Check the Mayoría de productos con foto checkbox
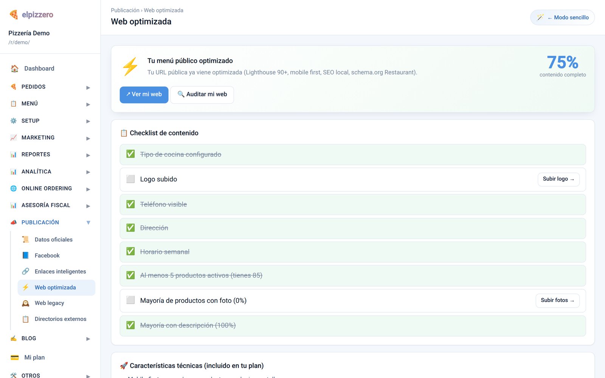 [130, 300]
